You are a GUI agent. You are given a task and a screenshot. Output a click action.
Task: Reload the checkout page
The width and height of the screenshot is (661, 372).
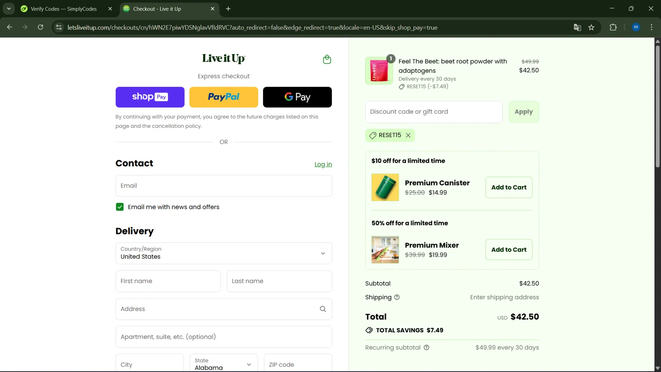pyautogui.click(x=40, y=27)
